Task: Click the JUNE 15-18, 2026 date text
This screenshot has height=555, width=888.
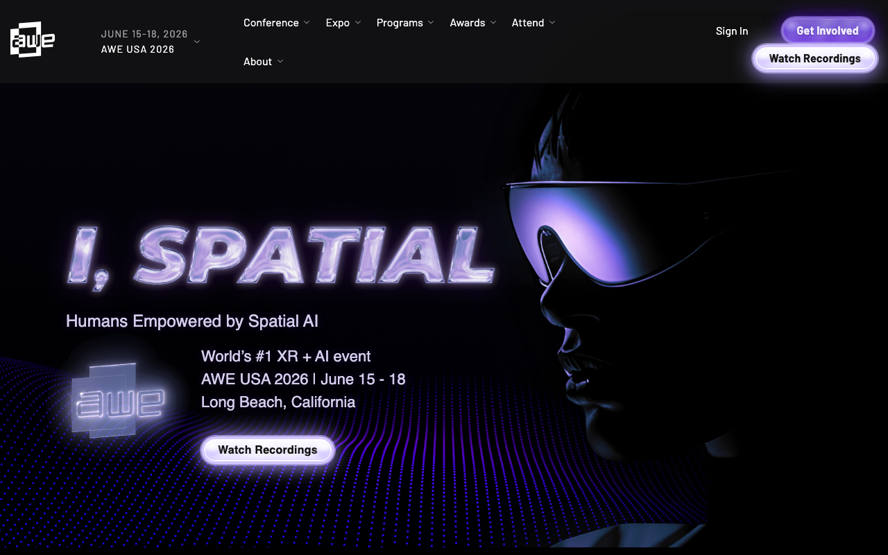Action: click(x=144, y=34)
